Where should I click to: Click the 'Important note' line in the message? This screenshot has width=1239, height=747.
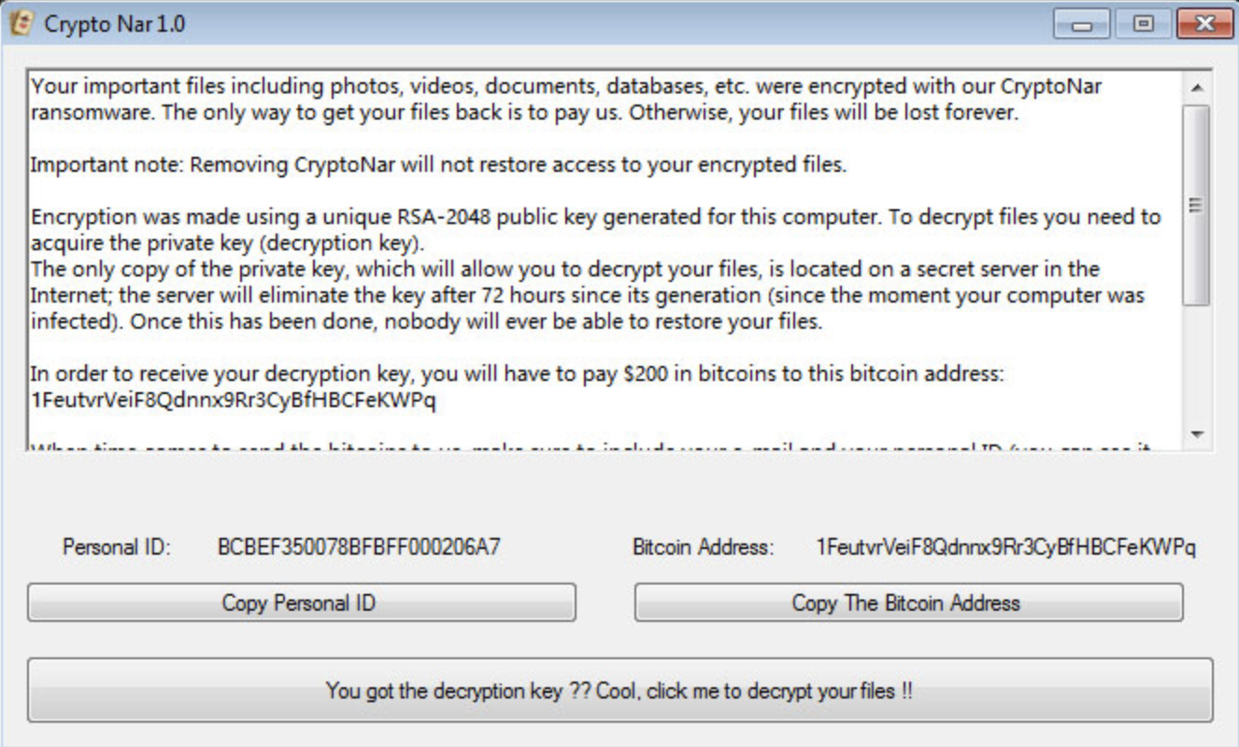(x=438, y=165)
